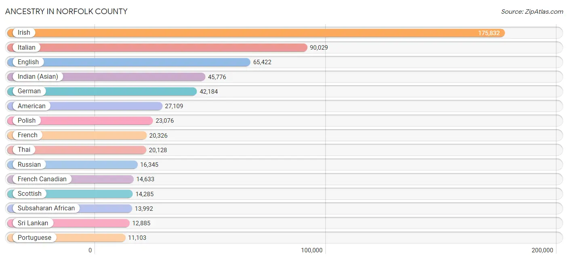Select the 12,885 Sri Lankan value
568x260 pixels.
[141, 223]
